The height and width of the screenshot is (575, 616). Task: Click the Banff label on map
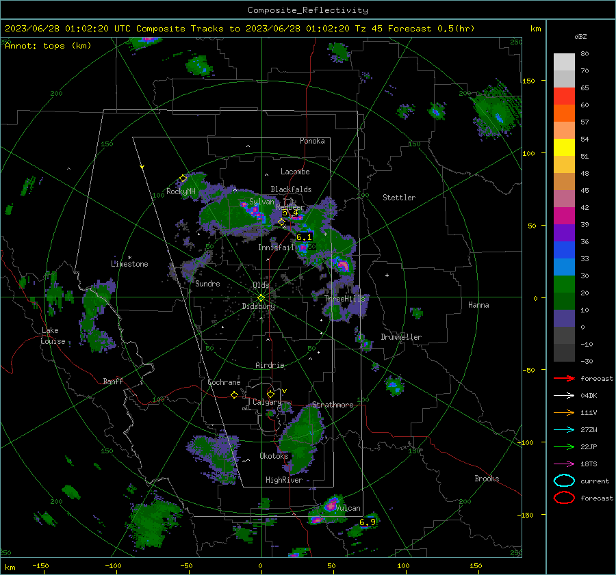point(113,382)
